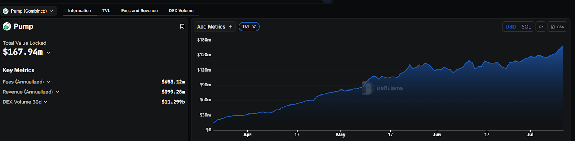Switch to the DEX Volume tab
Viewport: 575px width, 141px height.
pos(181,11)
